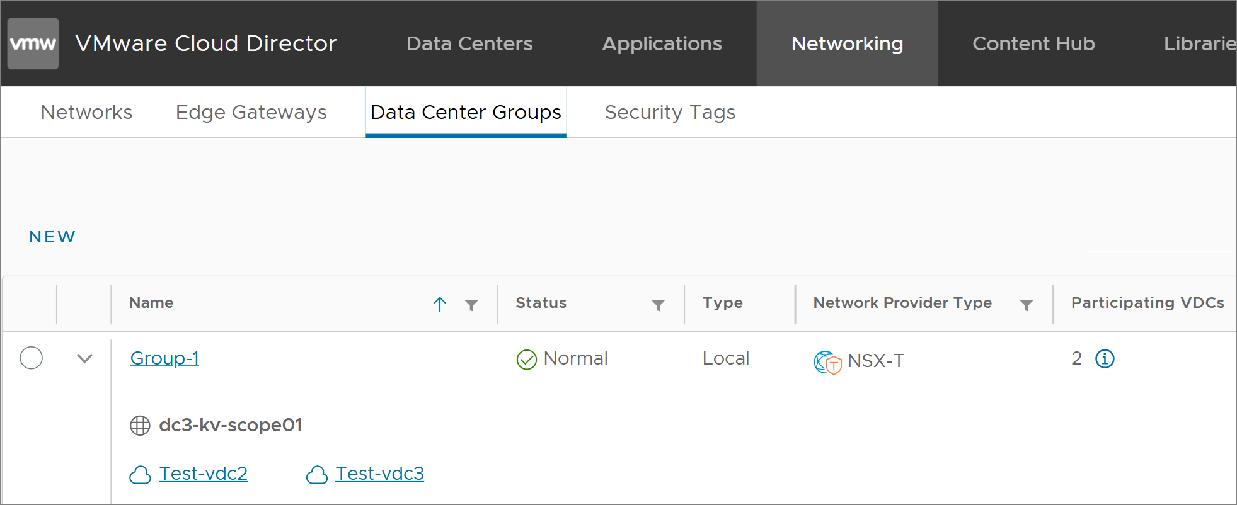Screen dimensions: 1237x505
Task: Click the cloud icon next to Test-vdc3
Action: point(317,475)
